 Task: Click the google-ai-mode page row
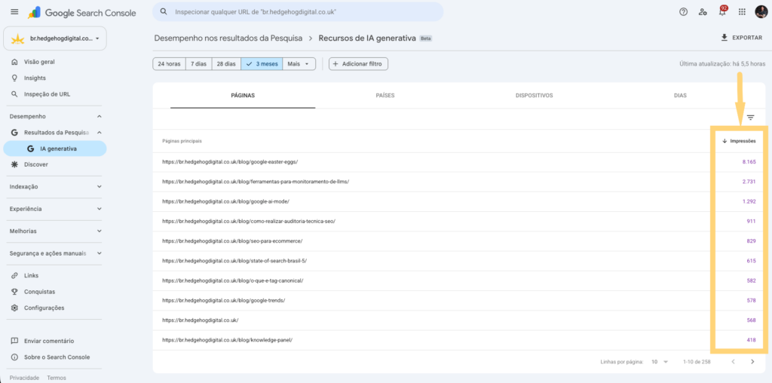pyautogui.click(x=459, y=201)
